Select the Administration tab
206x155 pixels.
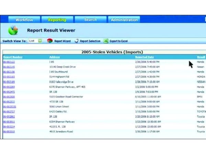point(124,20)
